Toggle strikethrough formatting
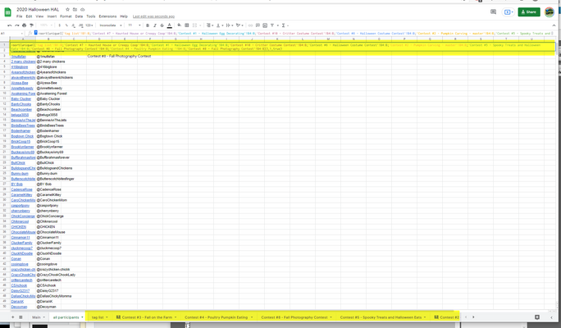 click(x=162, y=25)
